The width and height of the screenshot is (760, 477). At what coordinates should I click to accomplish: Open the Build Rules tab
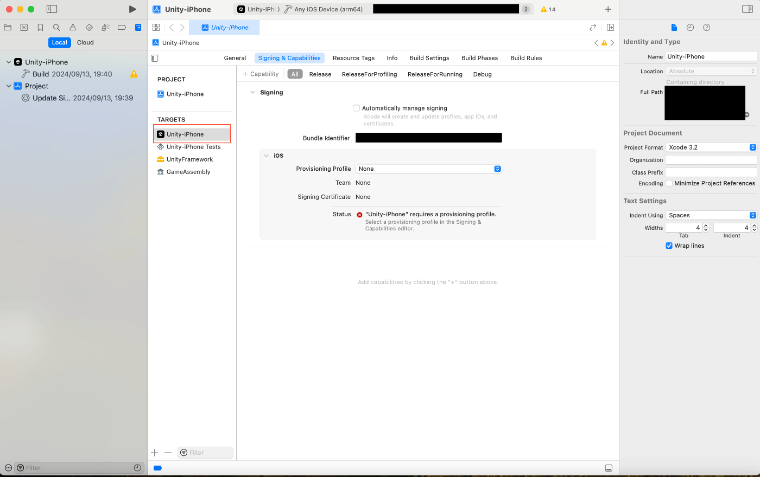pyautogui.click(x=526, y=58)
